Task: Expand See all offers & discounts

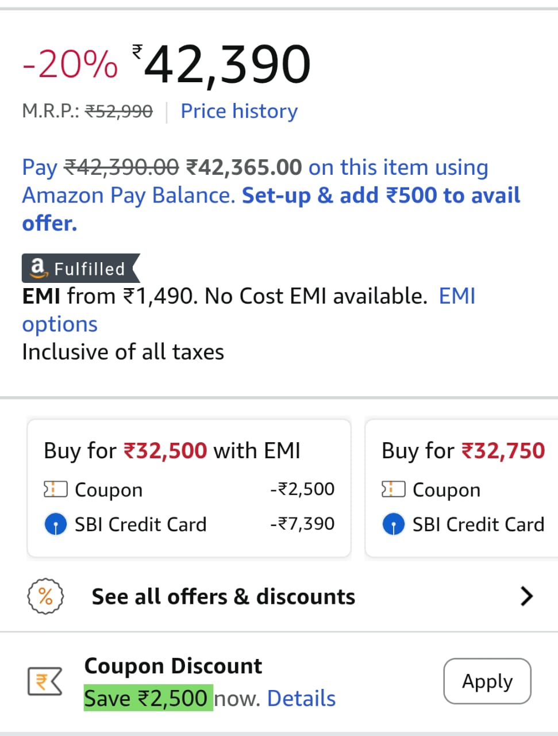Action: click(x=223, y=596)
